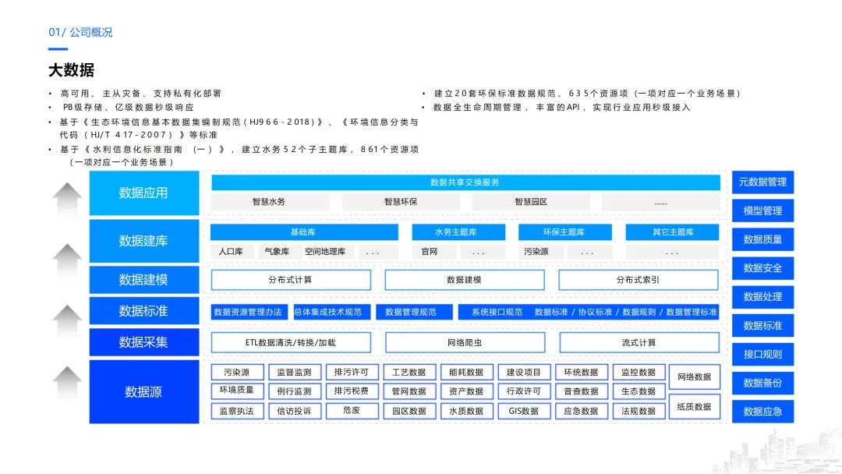Click the 水务主题库 header bar
This screenshot has width=842, height=474.
[458, 232]
